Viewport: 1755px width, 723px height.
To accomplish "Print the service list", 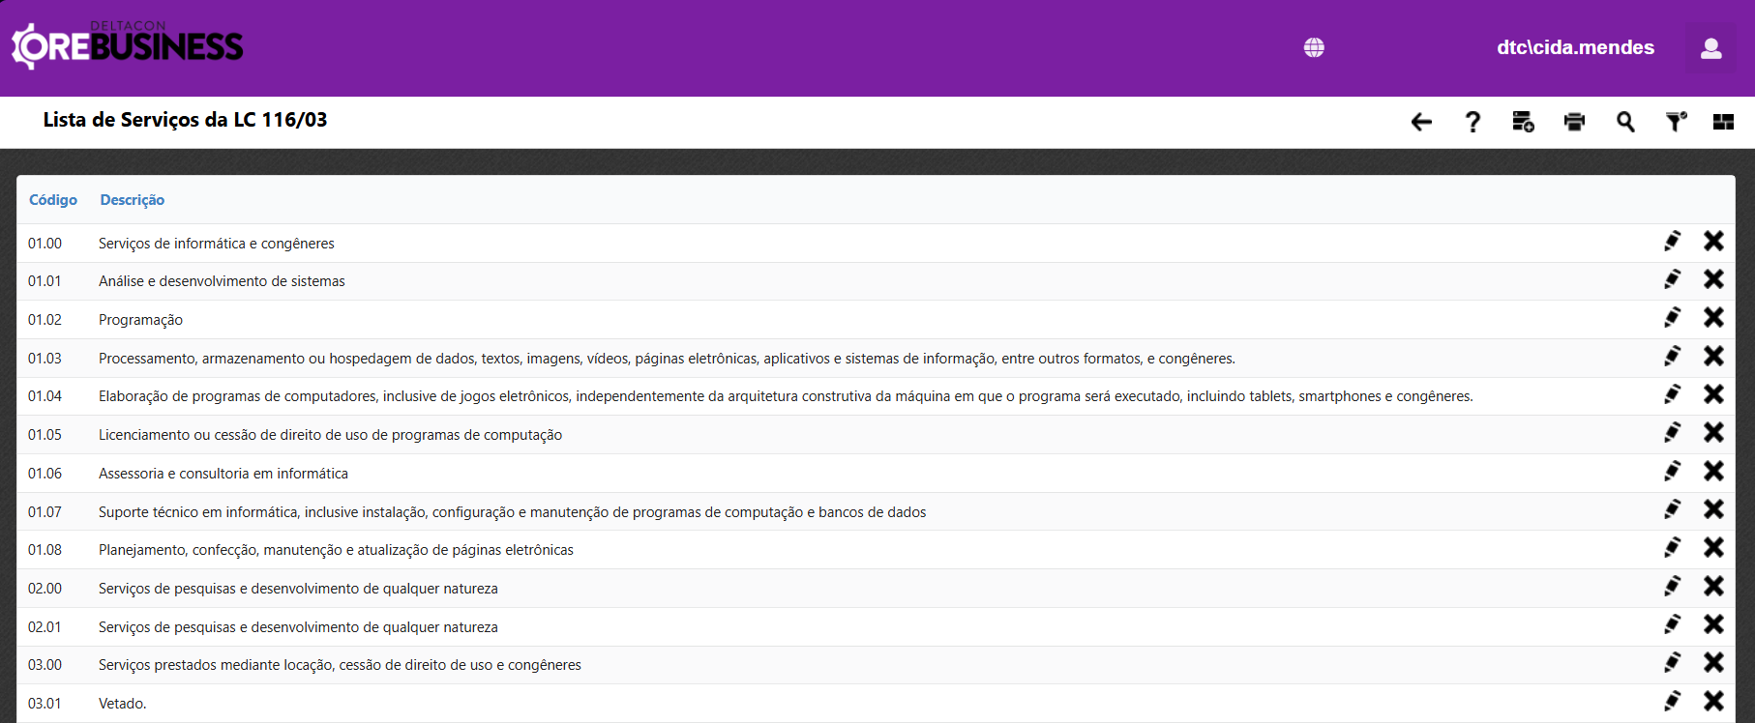I will (x=1574, y=122).
